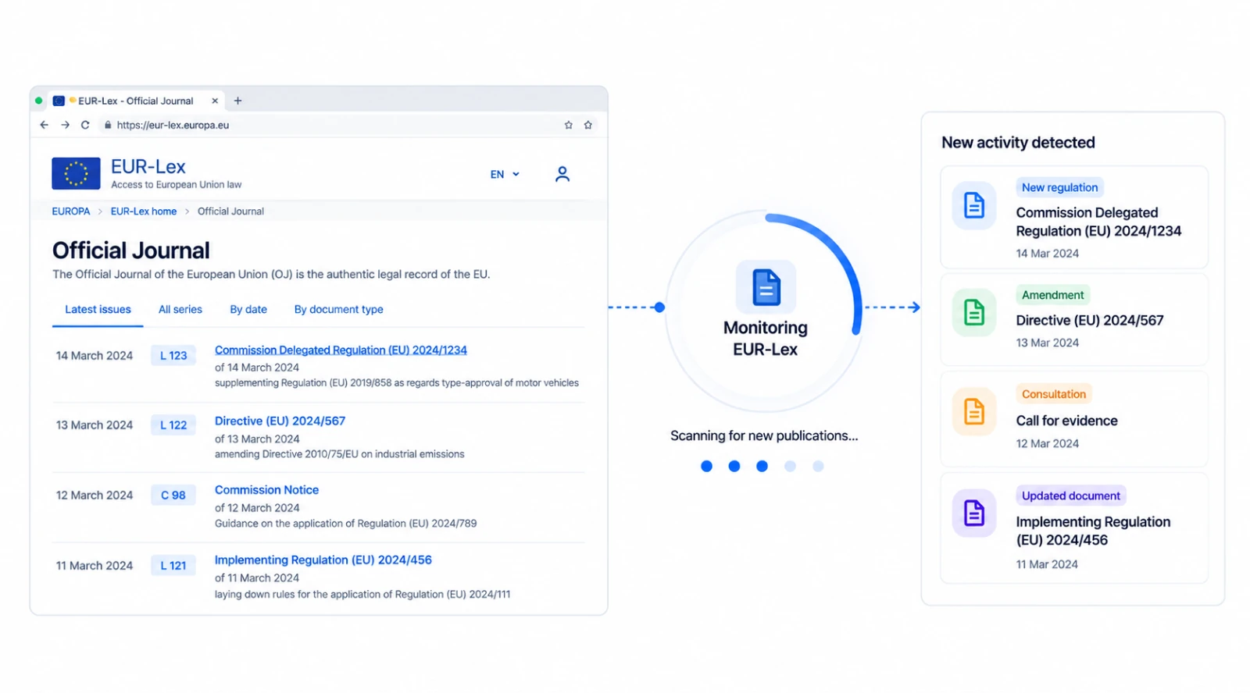Click the 14 Mar 2024 date in activity card

[x=1047, y=254]
